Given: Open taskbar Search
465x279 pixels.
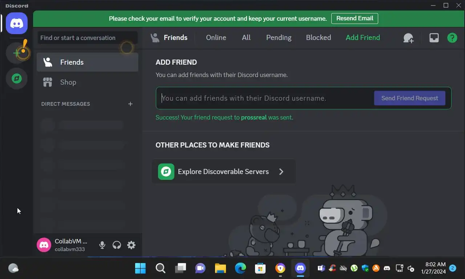Looking at the screenshot, I should [160, 268].
